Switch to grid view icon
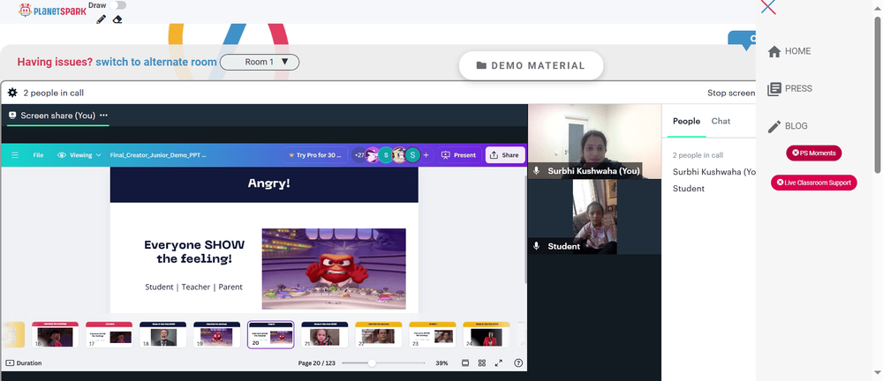The image size is (883, 381). tap(482, 363)
